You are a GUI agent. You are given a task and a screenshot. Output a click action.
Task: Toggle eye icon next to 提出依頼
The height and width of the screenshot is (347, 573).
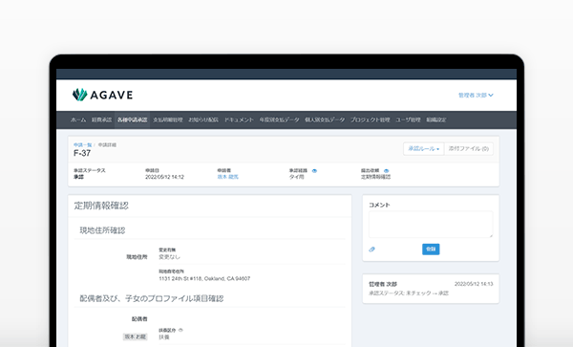coord(386,171)
